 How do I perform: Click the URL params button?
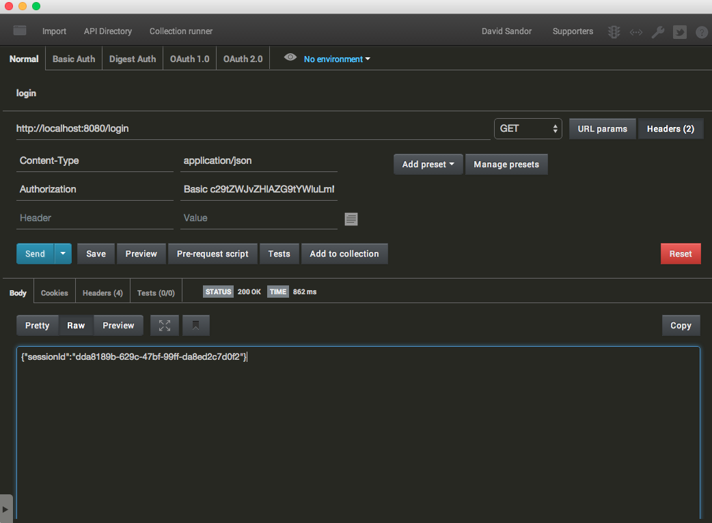point(602,129)
